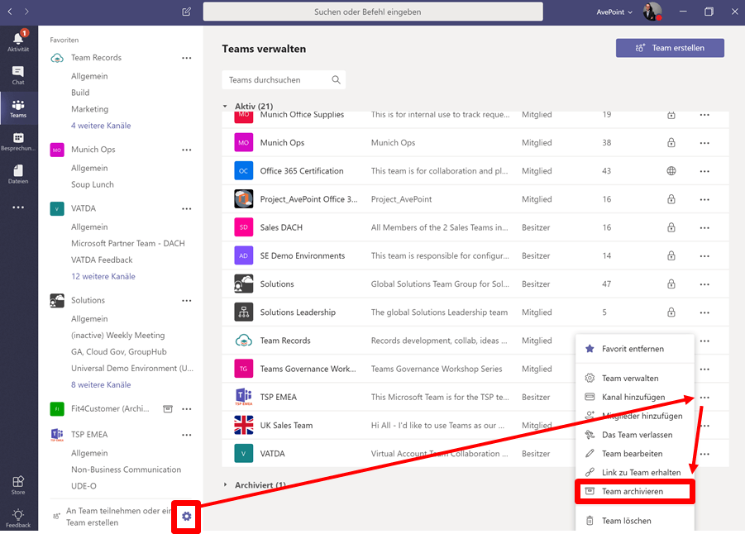Viewport: 745px width, 534px height.
Task: Choose Team löschen from context menu
Action: pyautogui.click(x=635, y=521)
